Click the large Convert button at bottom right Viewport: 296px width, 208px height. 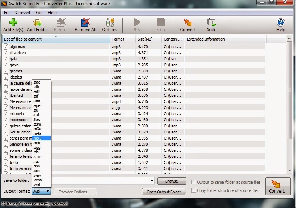[x=278, y=186]
